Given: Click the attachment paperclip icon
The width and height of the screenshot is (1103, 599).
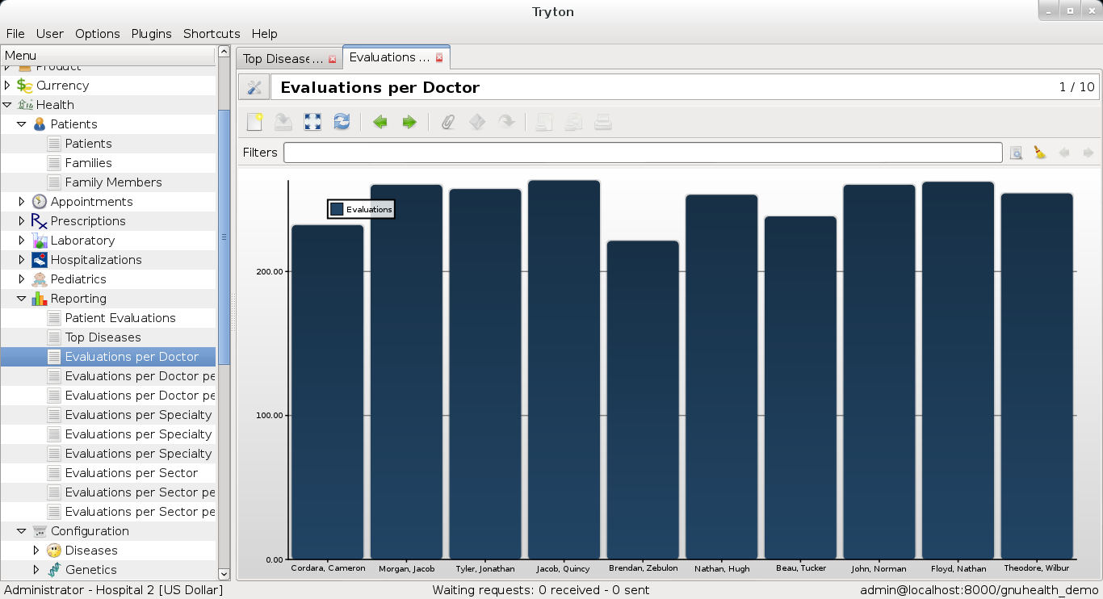Looking at the screenshot, I should 448,122.
